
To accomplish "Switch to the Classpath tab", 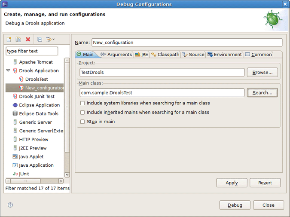I will click(x=165, y=55).
